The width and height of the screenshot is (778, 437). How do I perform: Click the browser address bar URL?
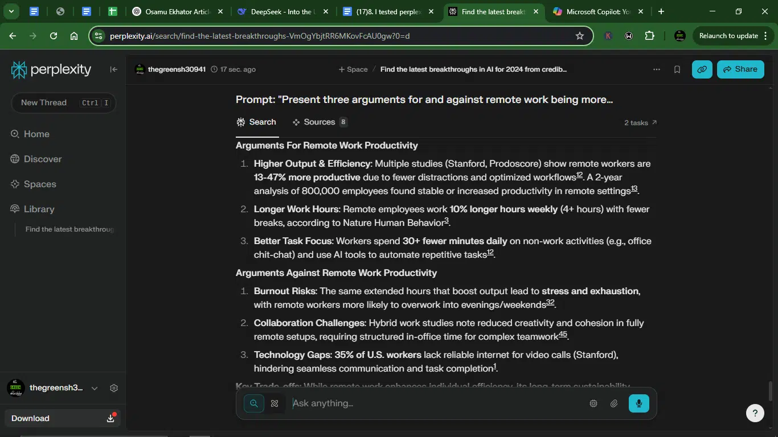pos(260,36)
